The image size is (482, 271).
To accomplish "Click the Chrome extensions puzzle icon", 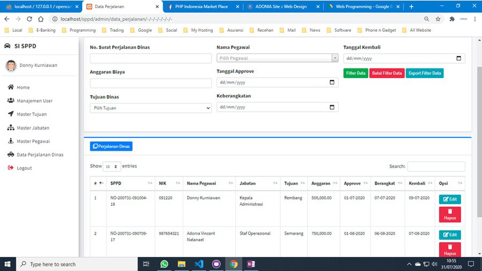I will coord(452,19).
